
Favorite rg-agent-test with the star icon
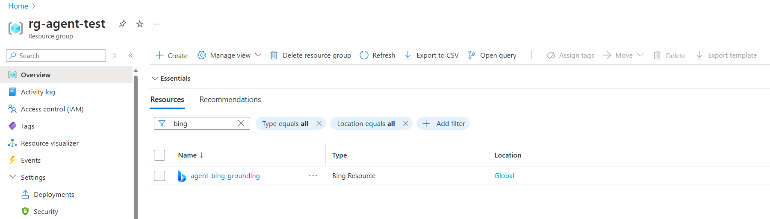click(140, 24)
